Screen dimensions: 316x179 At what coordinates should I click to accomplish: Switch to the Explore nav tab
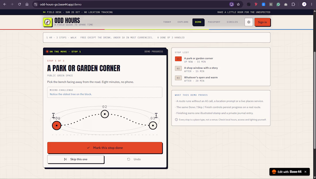pos(183,22)
